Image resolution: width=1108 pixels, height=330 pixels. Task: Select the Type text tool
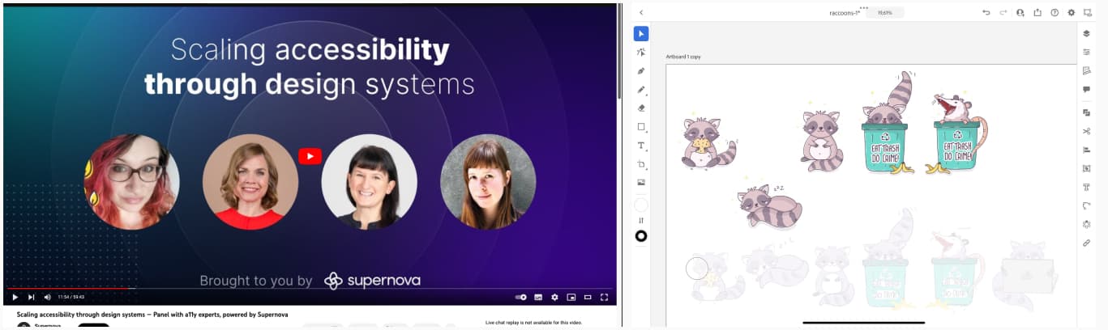pyautogui.click(x=641, y=146)
